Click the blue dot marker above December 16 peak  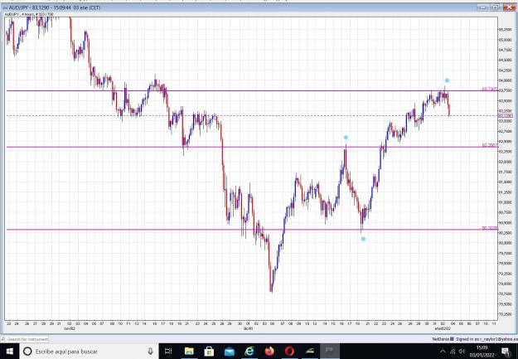pyautogui.click(x=346, y=138)
